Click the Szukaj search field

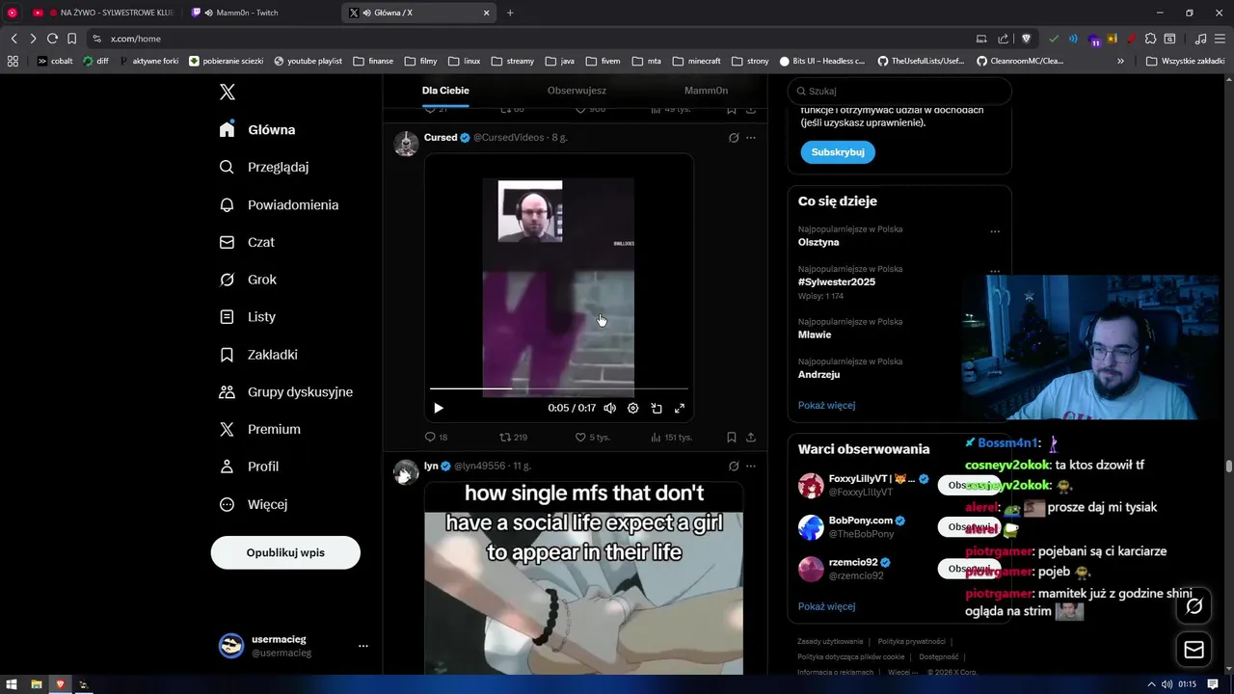(x=899, y=91)
